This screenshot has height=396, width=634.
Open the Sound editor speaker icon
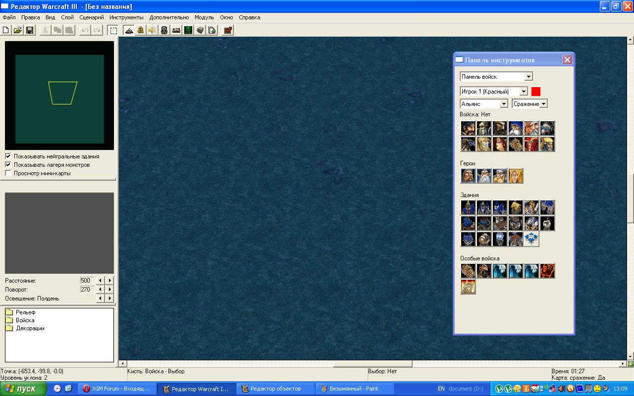pos(153,30)
